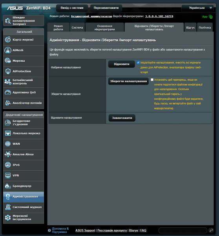
Task: Open the Відгук footer link
Action: pyautogui.click(x=133, y=230)
